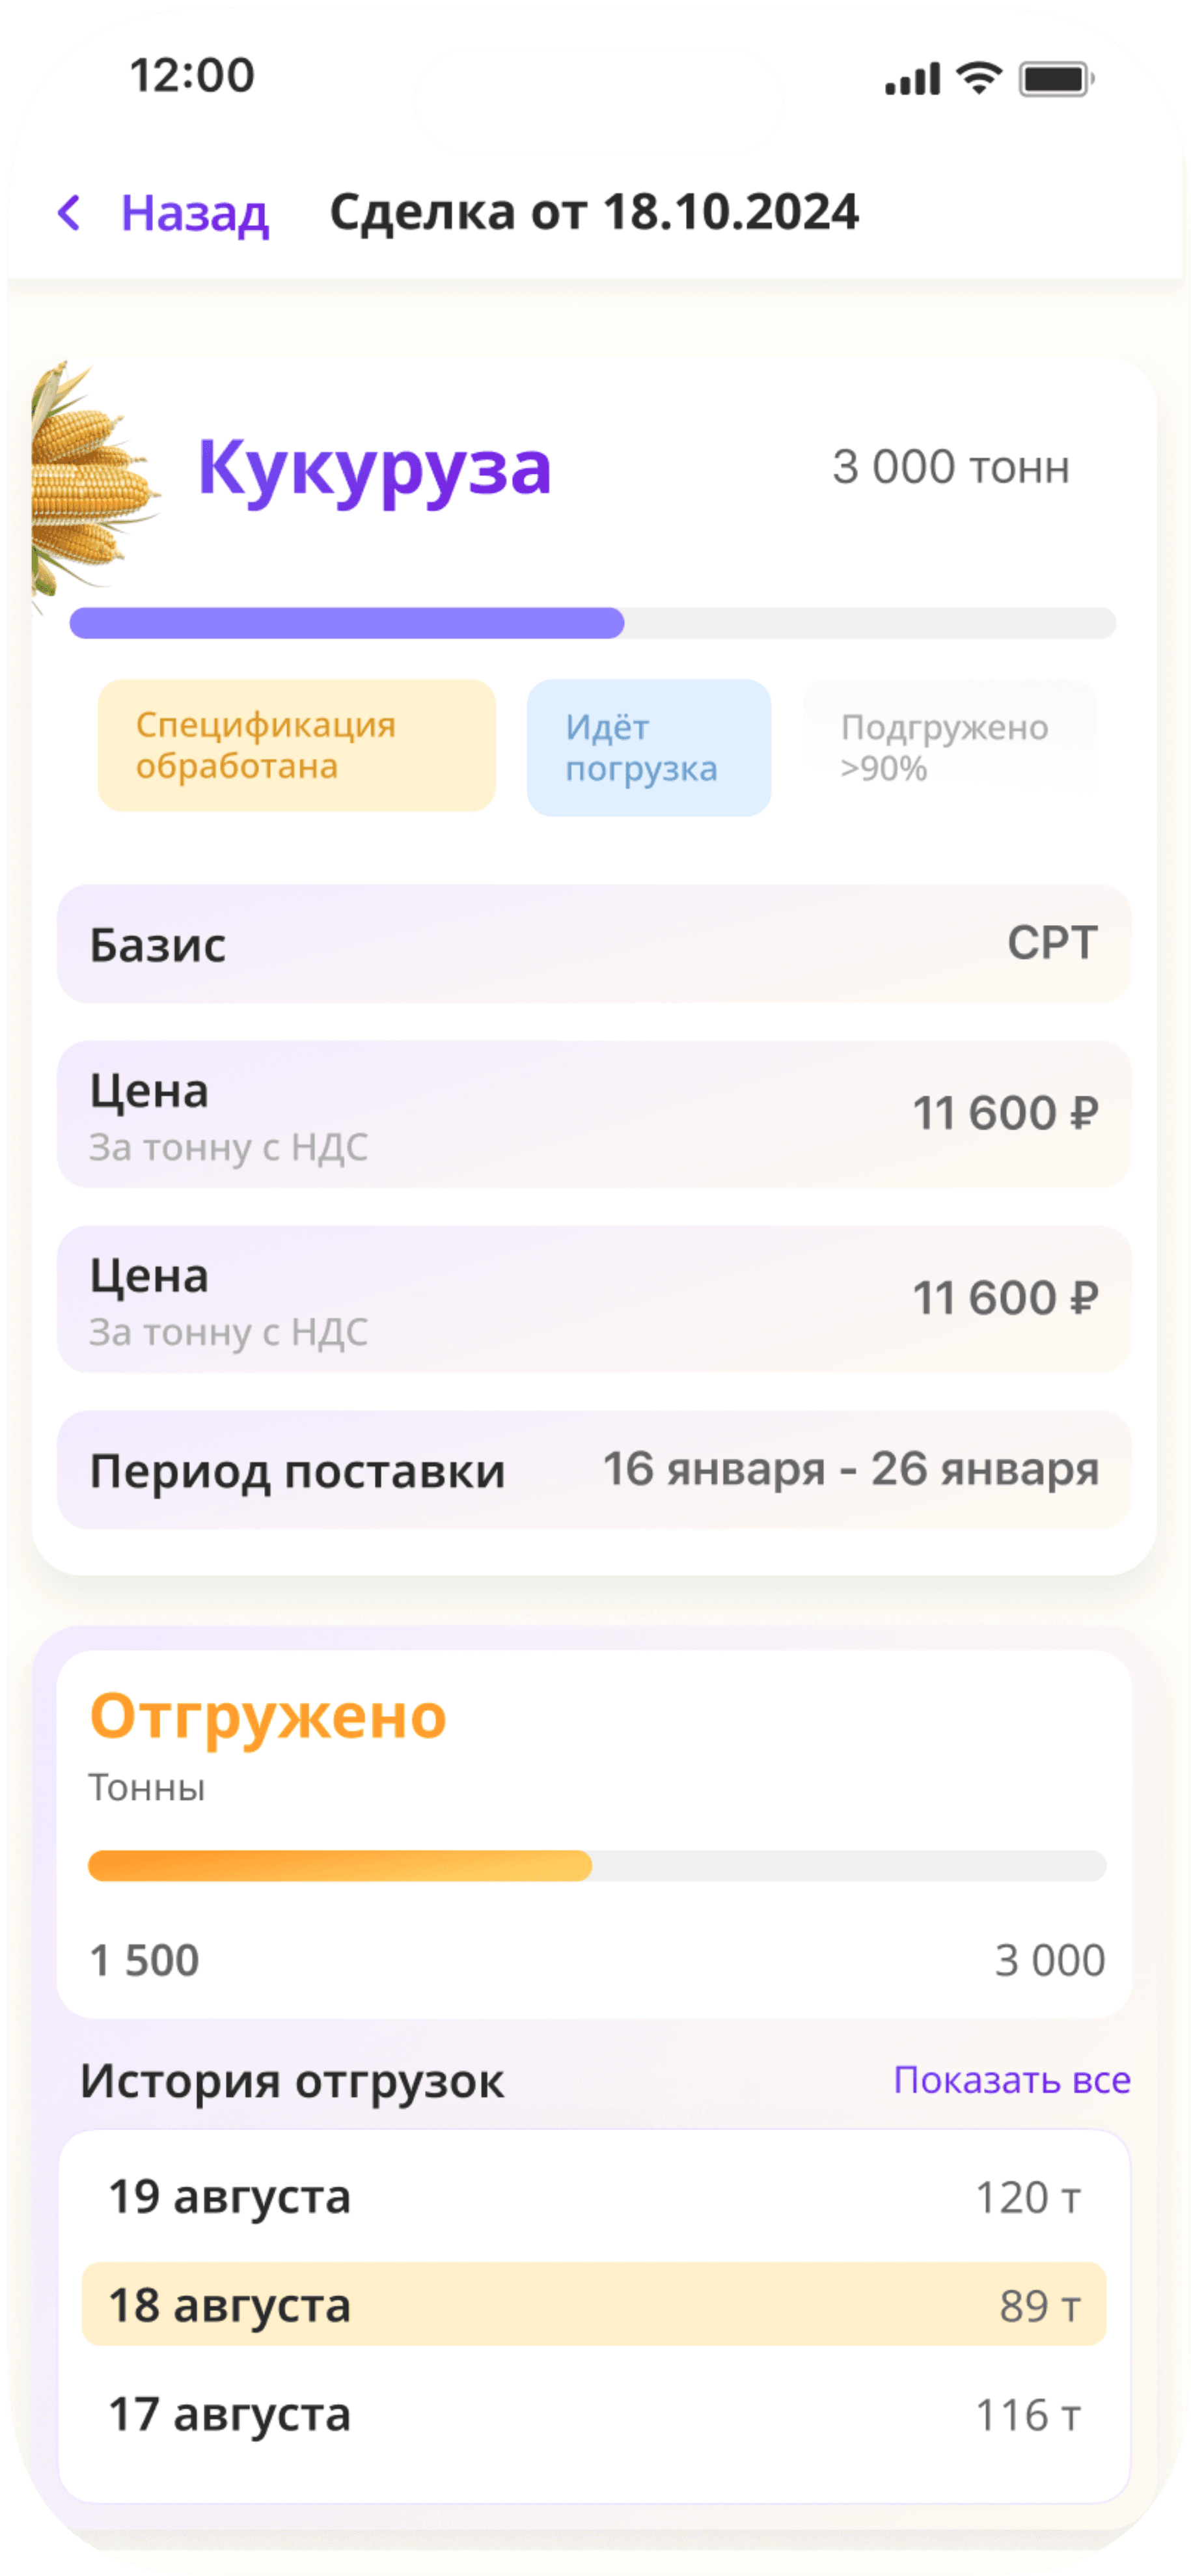The height and width of the screenshot is (2576, 1191).
Task: Check the cellular signal strength icon
Action: tap(911, 79)
